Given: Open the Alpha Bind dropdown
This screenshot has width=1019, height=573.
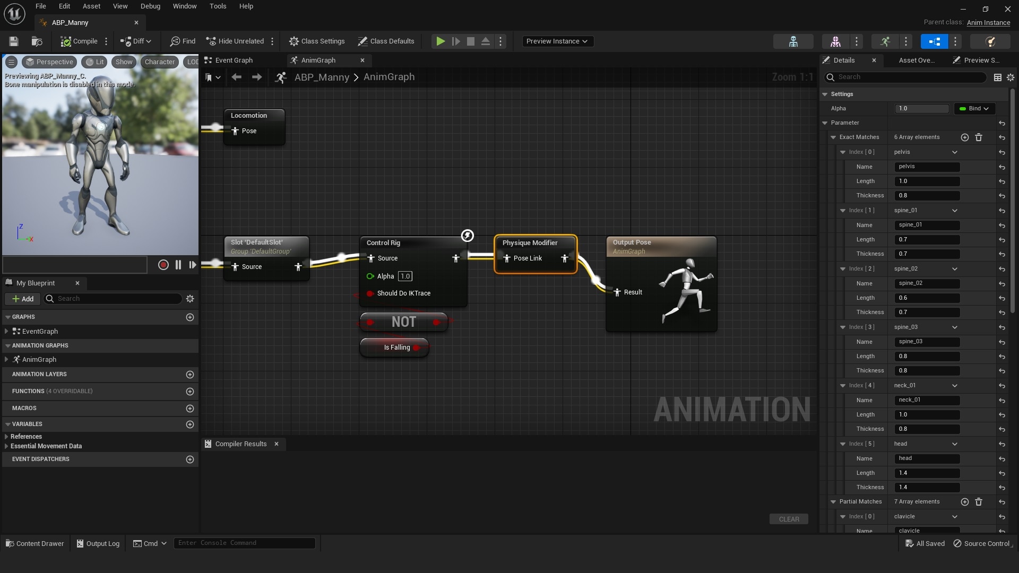Looking at the screenshot, I should 974,109.
